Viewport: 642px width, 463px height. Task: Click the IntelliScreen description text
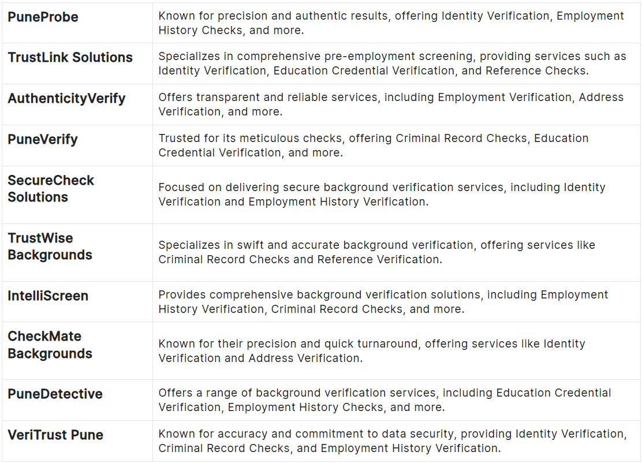(383, 302)
